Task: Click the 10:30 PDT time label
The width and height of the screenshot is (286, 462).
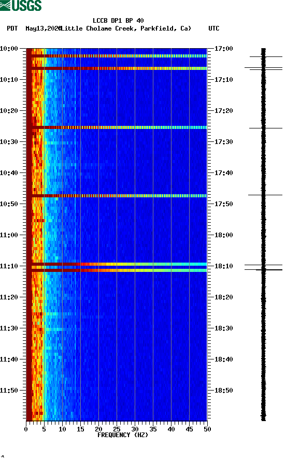Action: click(x=9, y=142)
